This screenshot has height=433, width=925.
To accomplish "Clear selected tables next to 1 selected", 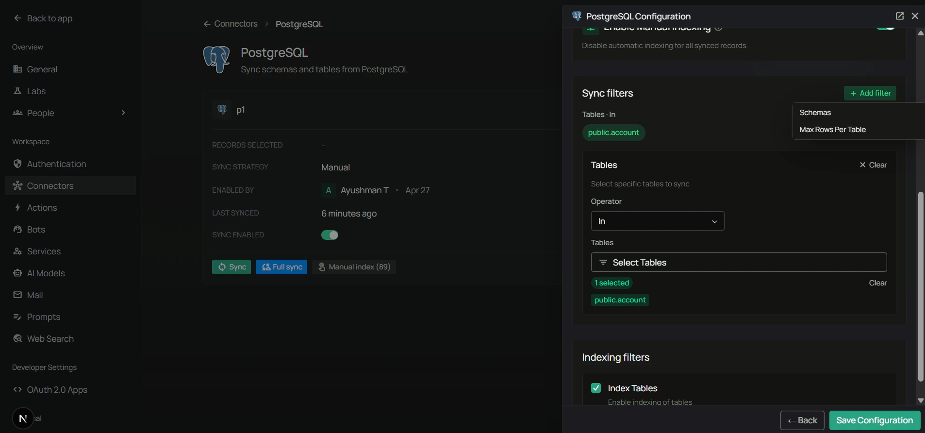I will [877, 283].
